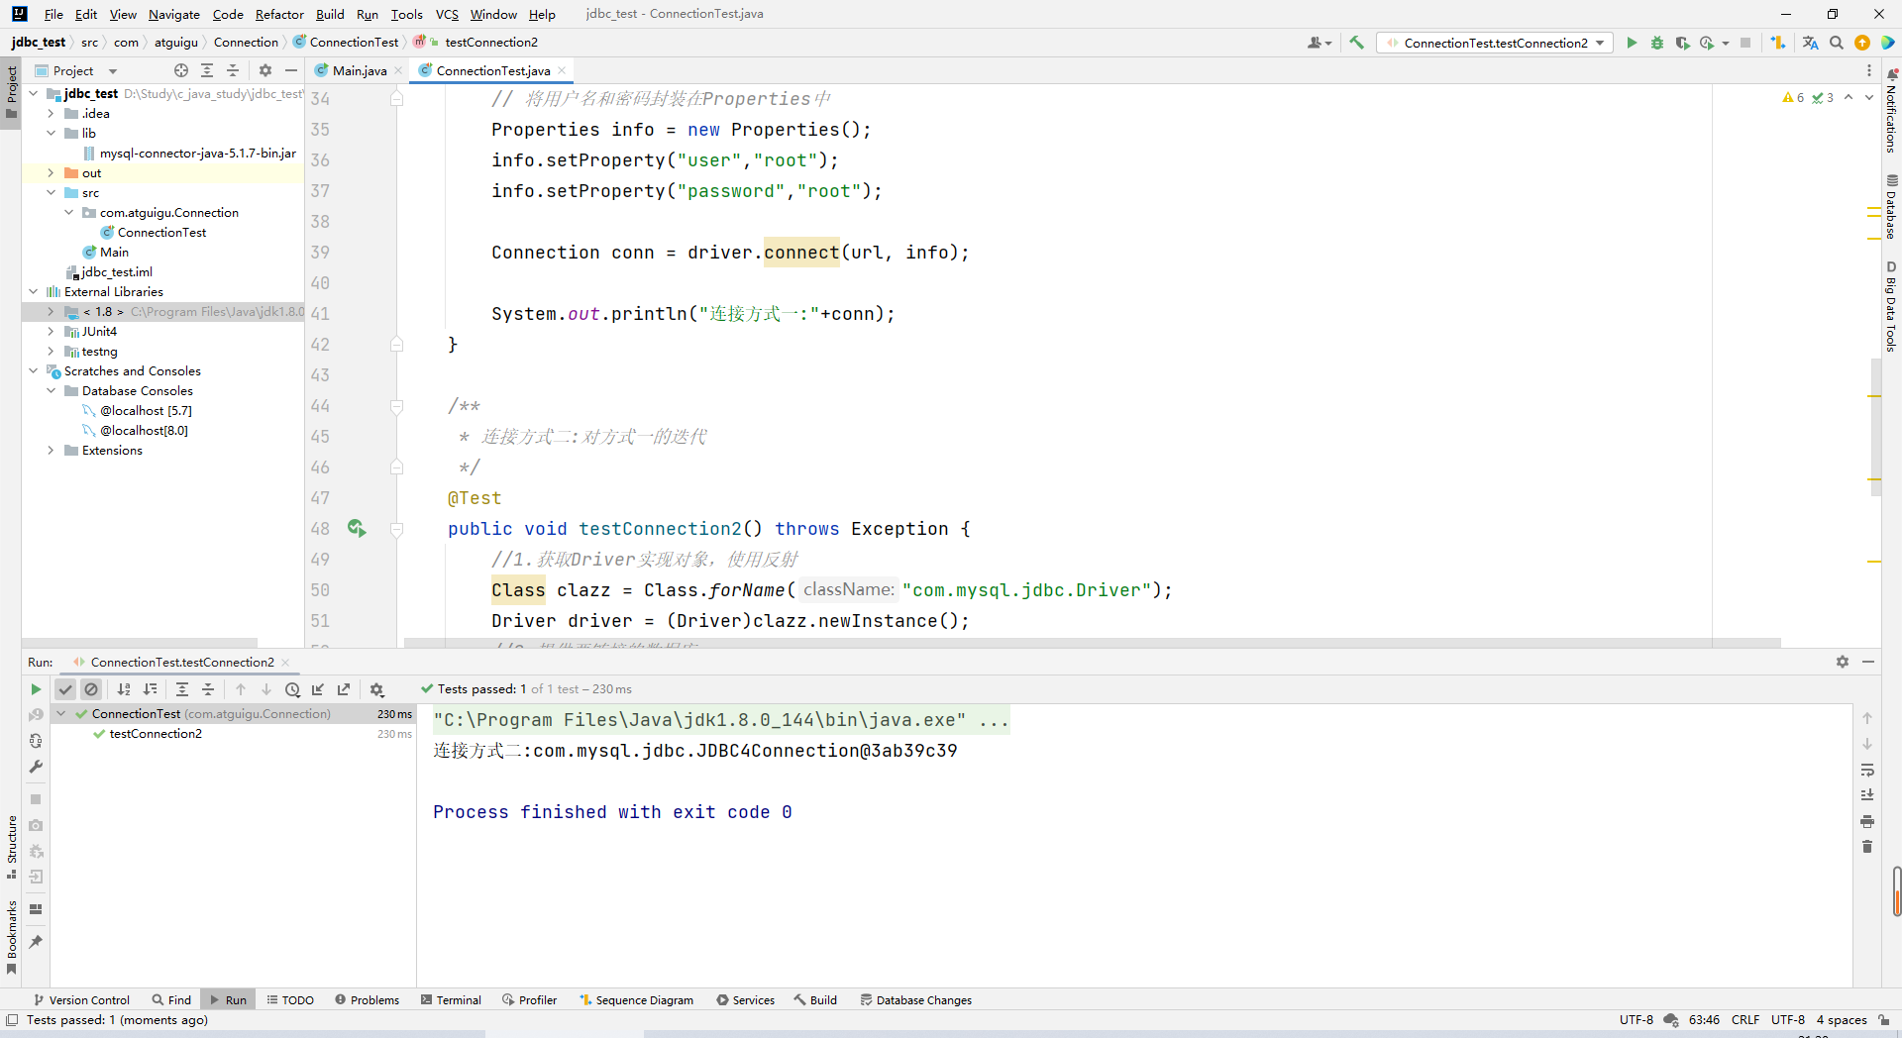The height and width of the screenshot is (1038, 1902).
Task: Click the editor horizontal scrollbar
Action: pyautogui.click(x=1092, y=643)
